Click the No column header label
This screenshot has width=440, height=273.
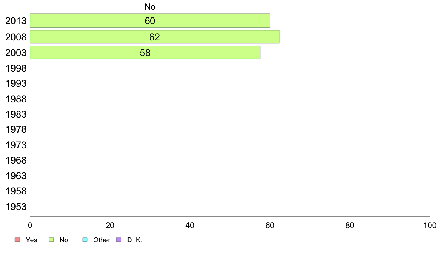150,7
